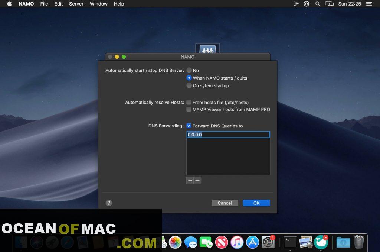Click the 0.0.0.0 DNS address field
Viewport: 380px width, 252px height.
pos(228,135)
